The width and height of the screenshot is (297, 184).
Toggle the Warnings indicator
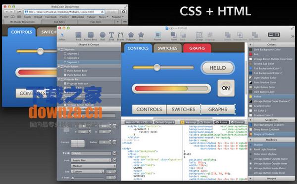tap(189, 122)
